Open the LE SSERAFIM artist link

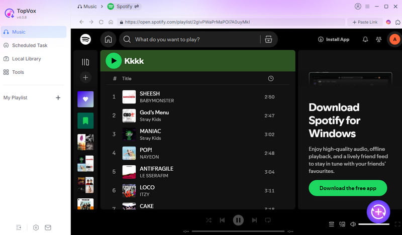(154, 176)
